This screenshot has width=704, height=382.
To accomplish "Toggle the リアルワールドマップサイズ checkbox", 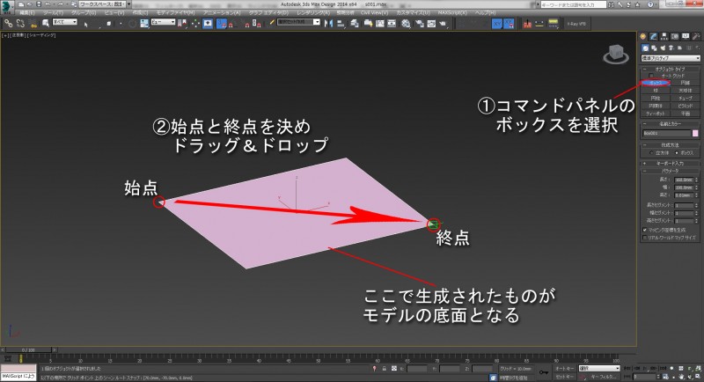I will point(645,237).
